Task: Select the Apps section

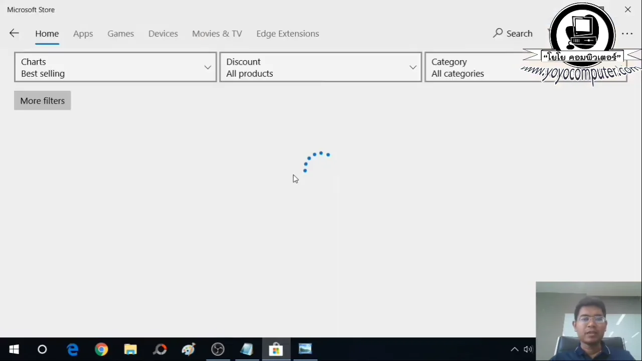Action: pyautogui.click(x=83, y=34)
